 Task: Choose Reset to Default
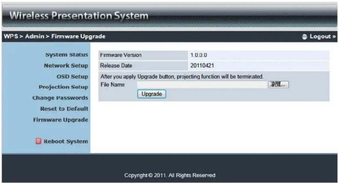point(64,109)
